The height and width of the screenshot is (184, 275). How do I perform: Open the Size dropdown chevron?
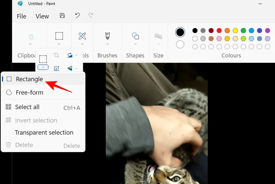[x=158, y=44]
